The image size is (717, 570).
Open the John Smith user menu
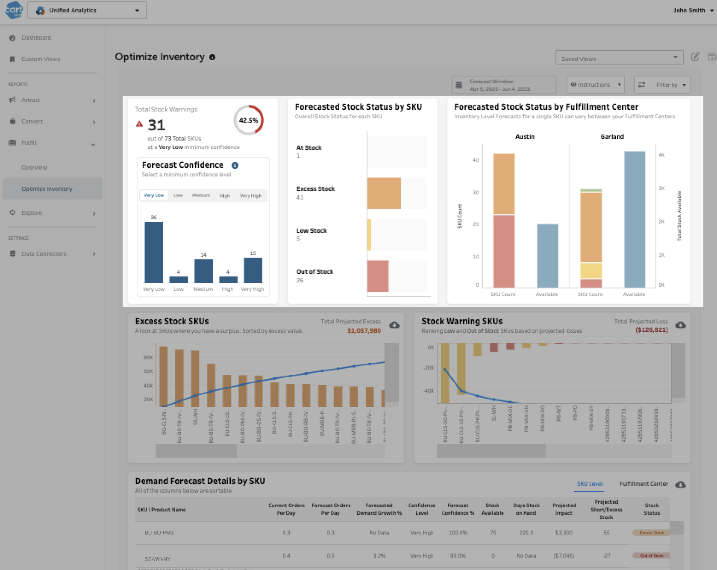[x=693, y=10]
